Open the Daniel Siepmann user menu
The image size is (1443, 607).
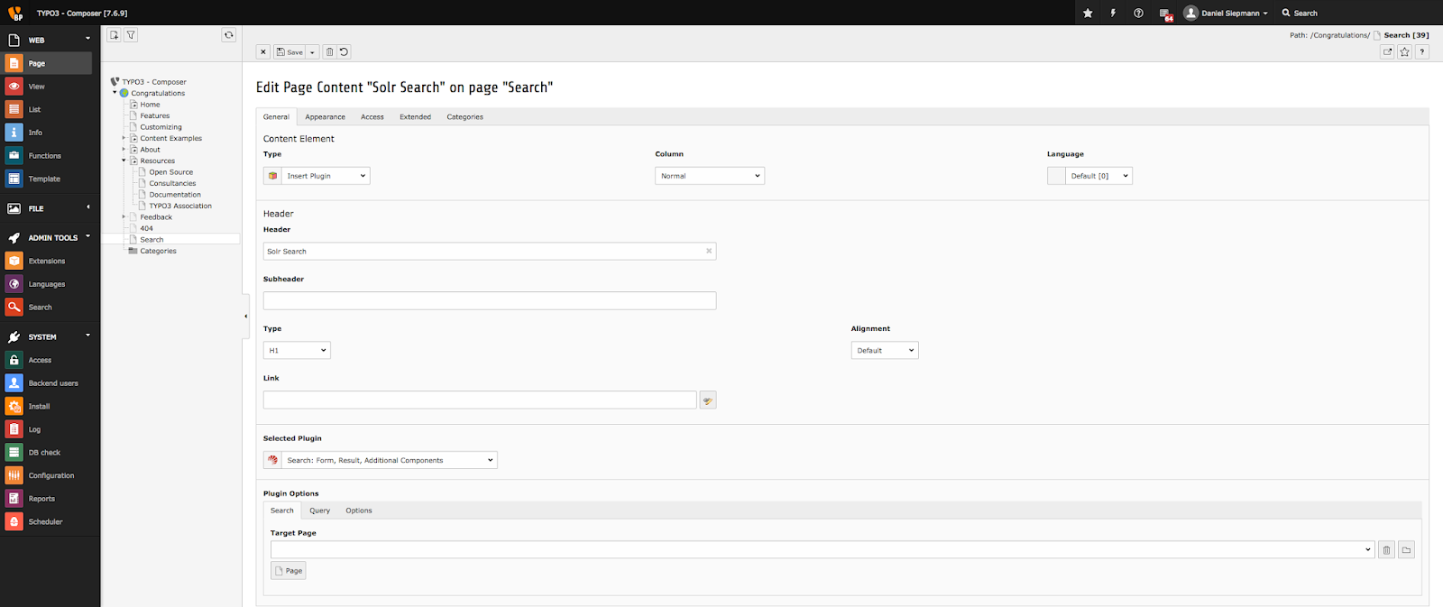click(x=1226, y=13)
